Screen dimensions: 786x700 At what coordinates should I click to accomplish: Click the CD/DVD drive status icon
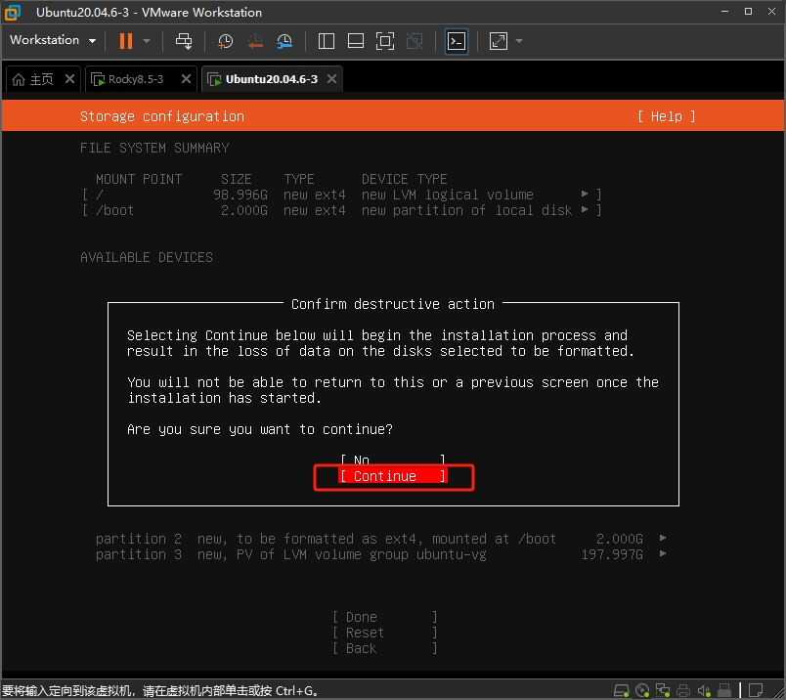tap(642, 690)
